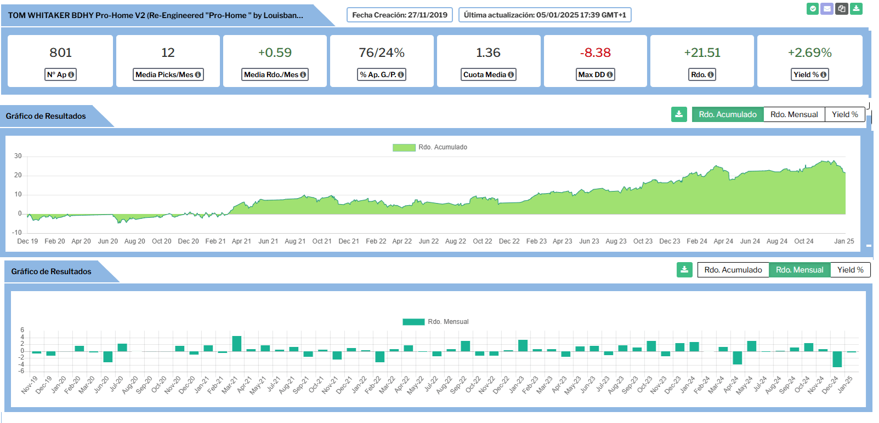Click the green checkmark icon at top right

pos(813,9)
